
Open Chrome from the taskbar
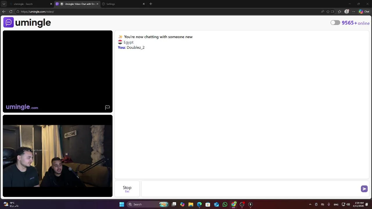click(x=233, y=204)
